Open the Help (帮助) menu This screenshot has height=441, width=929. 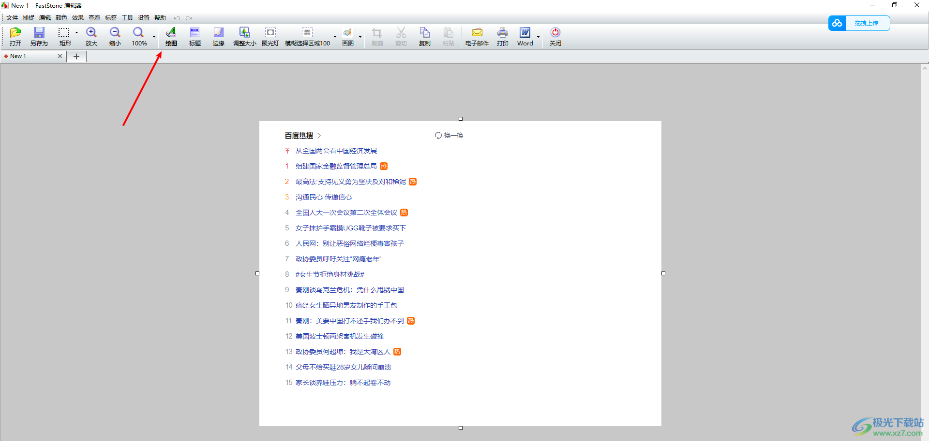click(160, 18)
